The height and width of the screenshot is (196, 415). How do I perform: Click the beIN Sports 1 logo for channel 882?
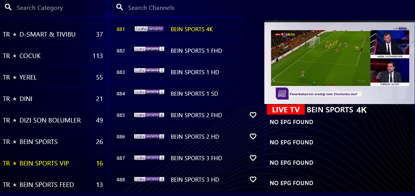coord(149,49)
